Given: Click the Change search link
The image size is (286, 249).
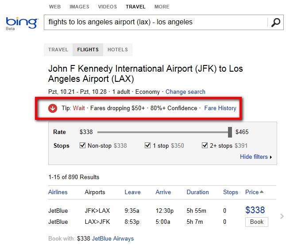Looking at the screenshot, I should point(185,92).
